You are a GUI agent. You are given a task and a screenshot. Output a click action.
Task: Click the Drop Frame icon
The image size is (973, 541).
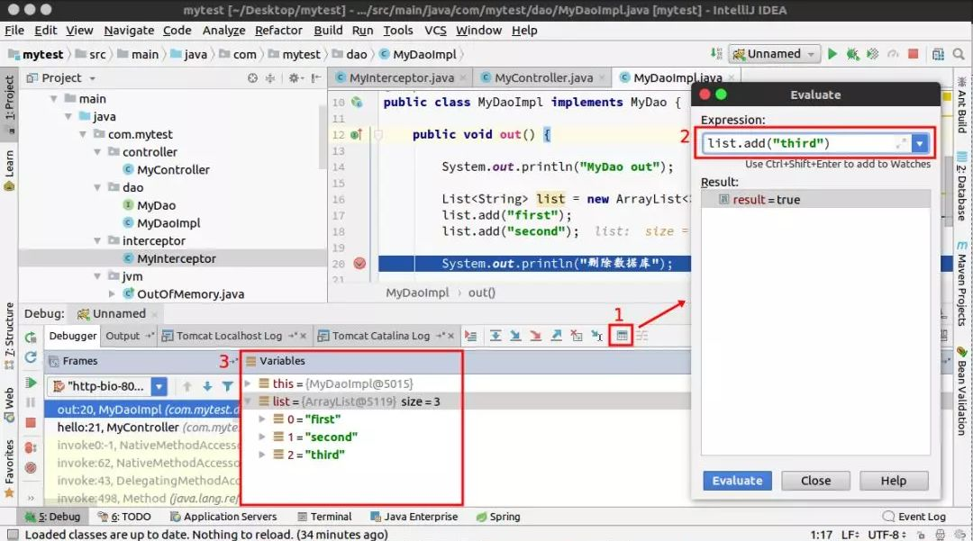click(x=577, y=336)
